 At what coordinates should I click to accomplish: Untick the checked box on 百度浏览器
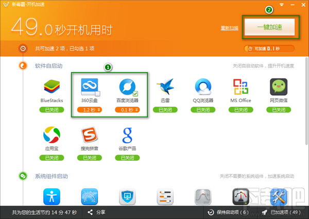[x=135, y=93]
